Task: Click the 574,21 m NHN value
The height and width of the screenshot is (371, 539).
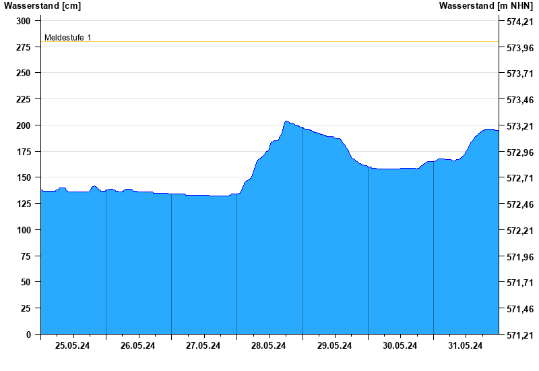Action: [520, 22]
